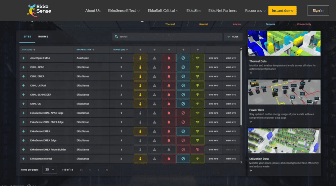Open the items per page dropdown
The height and width of the screenshot is (186, 336).
click(50, 170)
